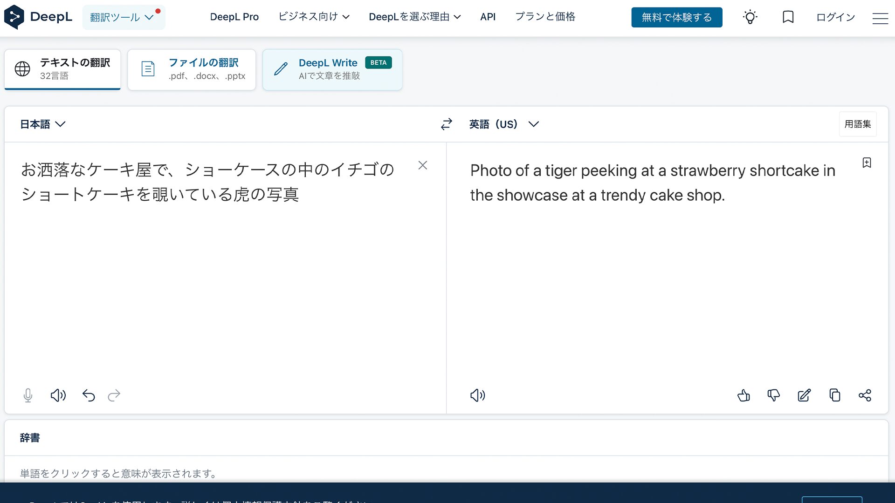Copy the translated text to clipboard
The image size is (895, 503).
click(x=834, y=395)
